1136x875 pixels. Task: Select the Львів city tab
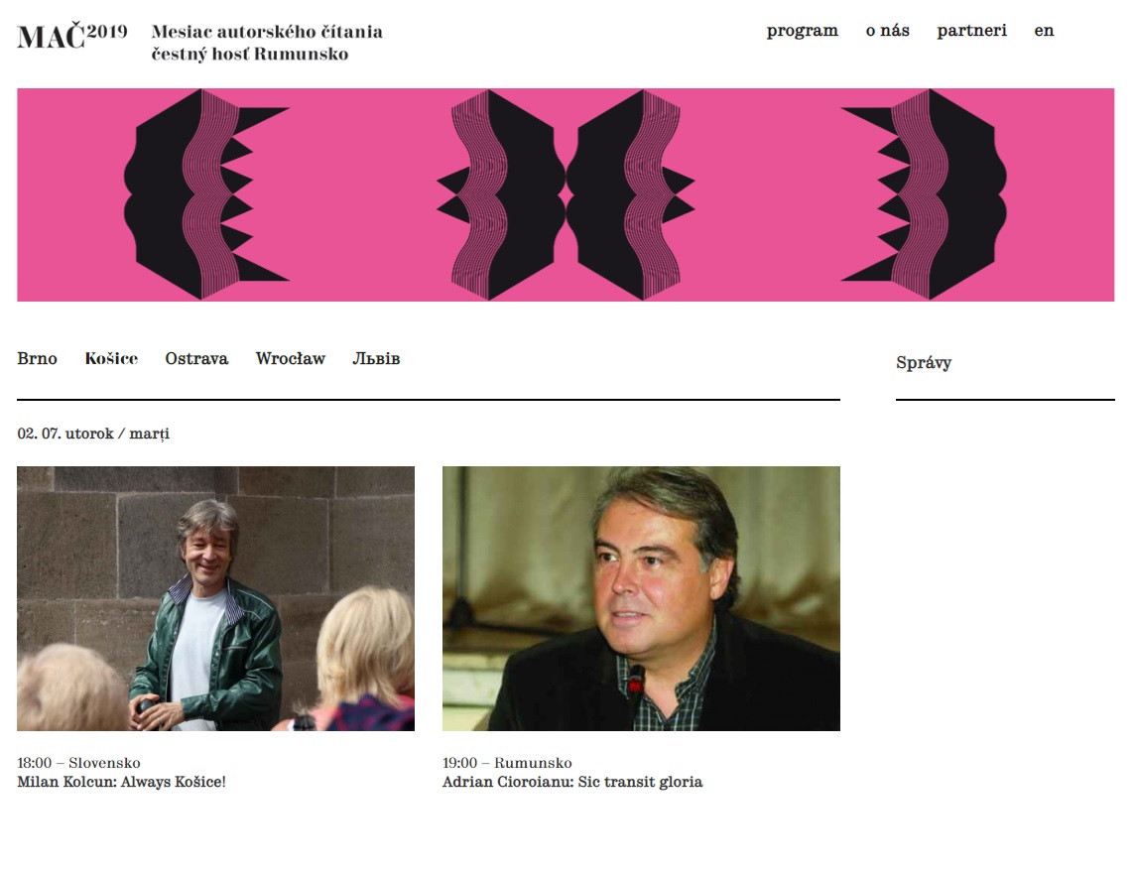[376, 358]
